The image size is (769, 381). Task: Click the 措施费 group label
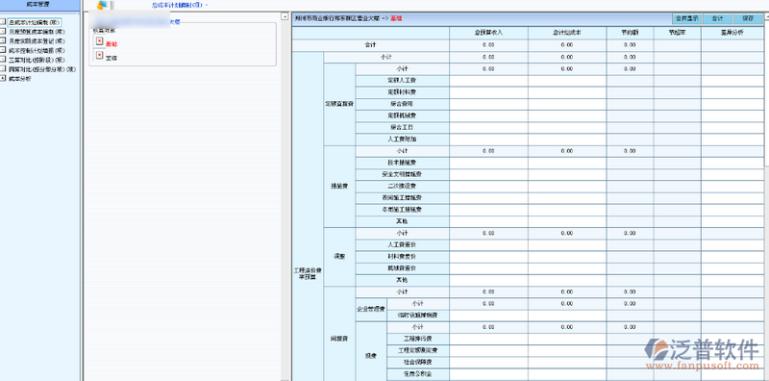339,186
